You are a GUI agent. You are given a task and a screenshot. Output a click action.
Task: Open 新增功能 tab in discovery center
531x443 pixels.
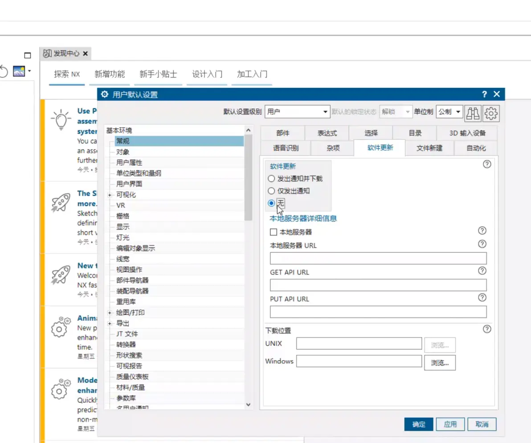tap(110, 74)
